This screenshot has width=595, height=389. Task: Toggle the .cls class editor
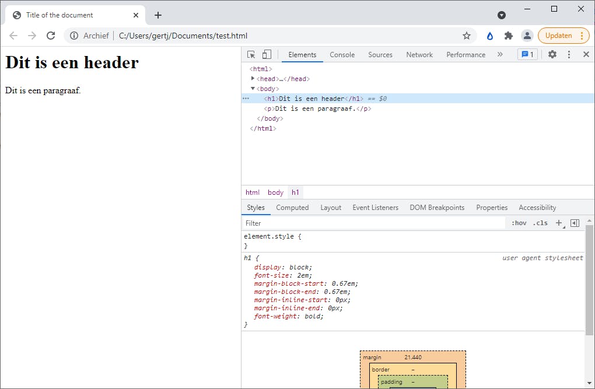tap(540, 223)
